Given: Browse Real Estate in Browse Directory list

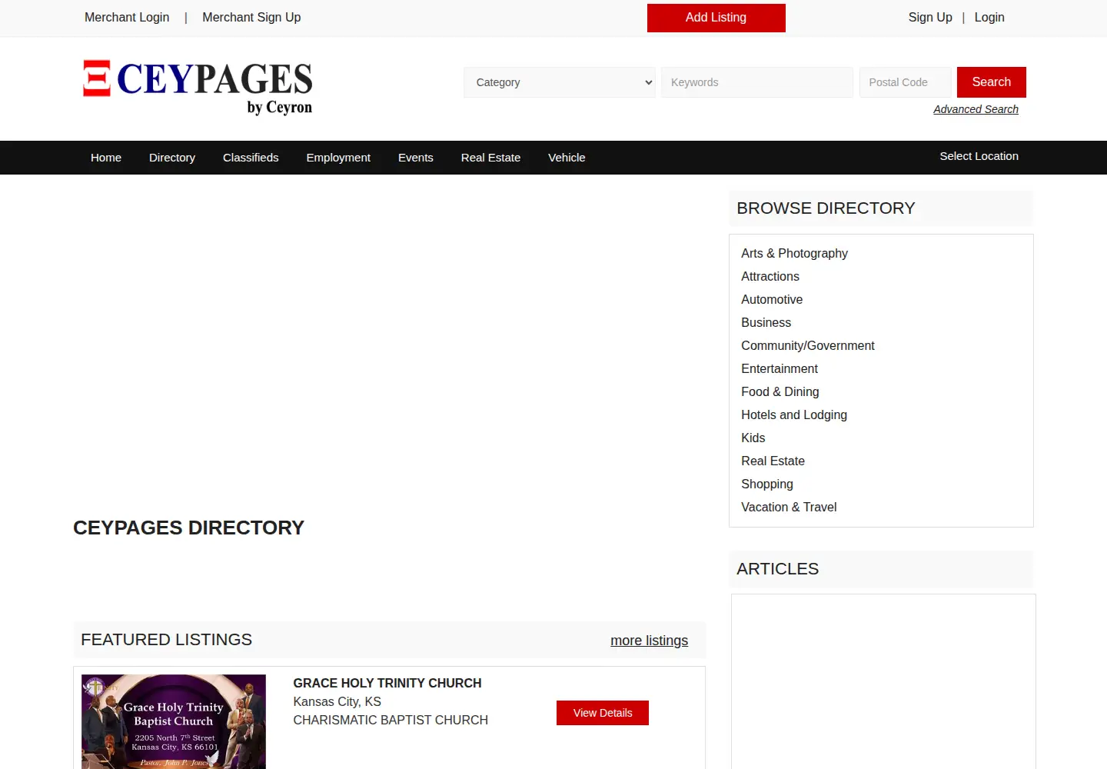Looking at the screenshot, I should click(773, 461).
